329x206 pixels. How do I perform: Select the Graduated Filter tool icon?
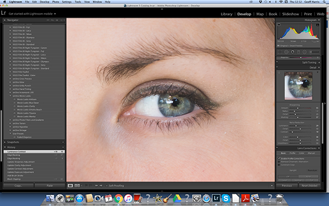tap(299, 52)
